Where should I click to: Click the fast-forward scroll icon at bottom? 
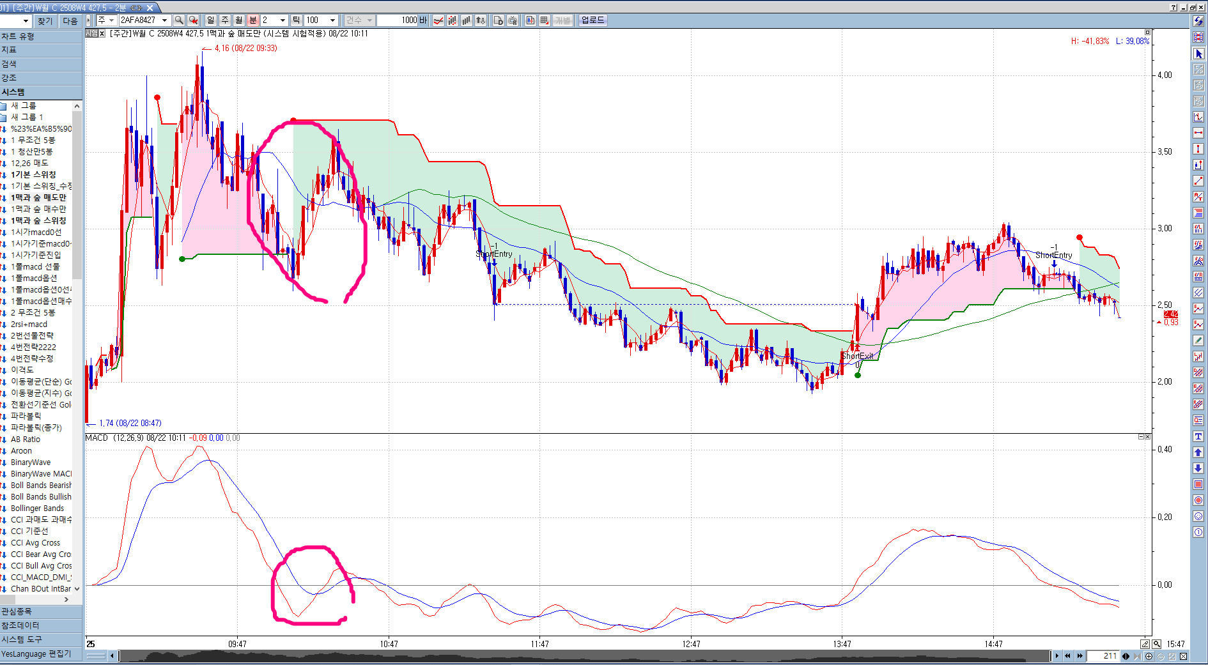(x=1080, y=656)
